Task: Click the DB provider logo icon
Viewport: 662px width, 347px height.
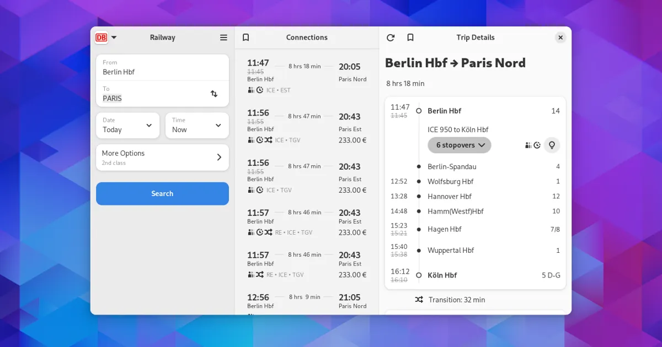Action: (101, 37)
